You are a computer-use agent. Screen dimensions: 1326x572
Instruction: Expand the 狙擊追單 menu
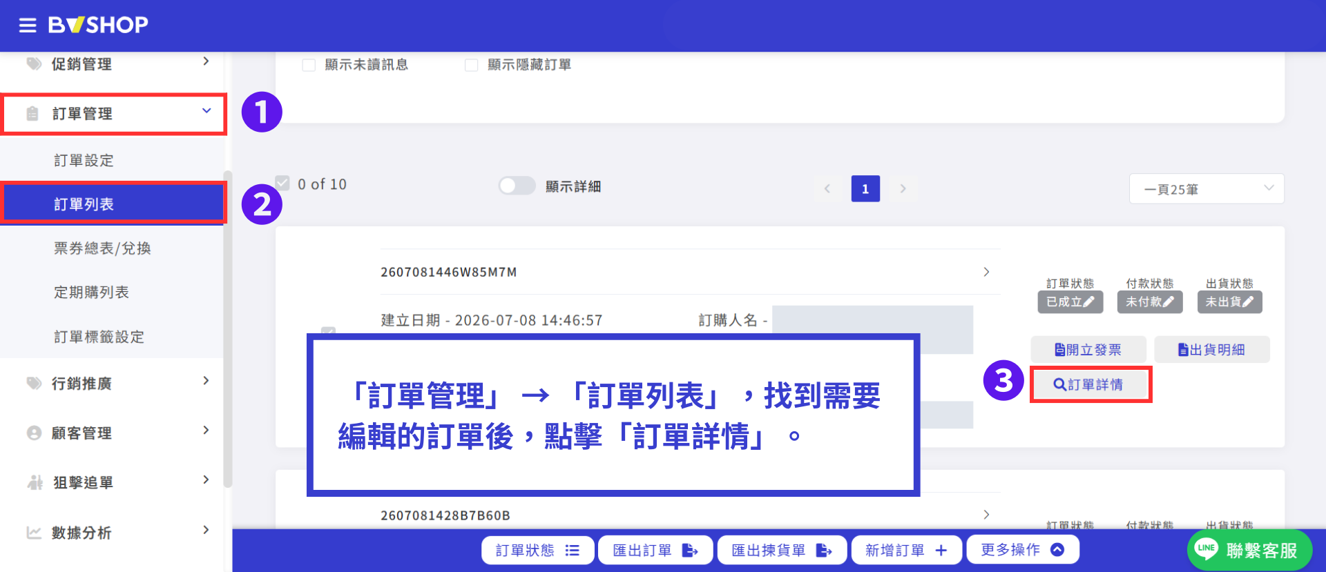click(x=206, y=480)
